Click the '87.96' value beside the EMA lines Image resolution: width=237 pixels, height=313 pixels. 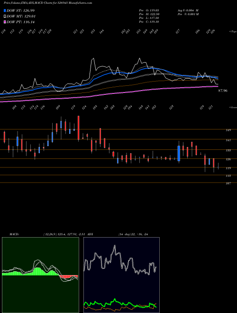[223, 91]
